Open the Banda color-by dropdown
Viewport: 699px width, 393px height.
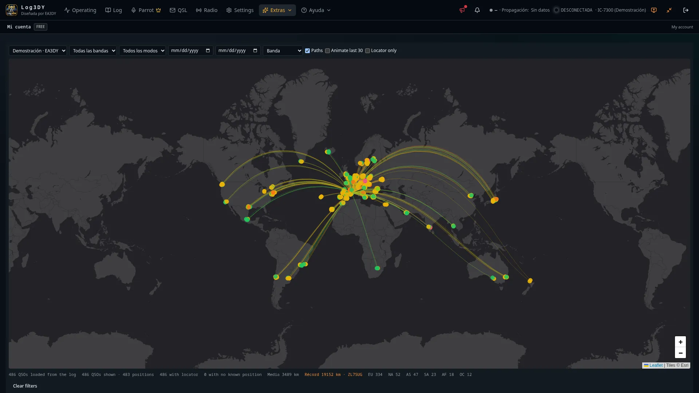283,51
